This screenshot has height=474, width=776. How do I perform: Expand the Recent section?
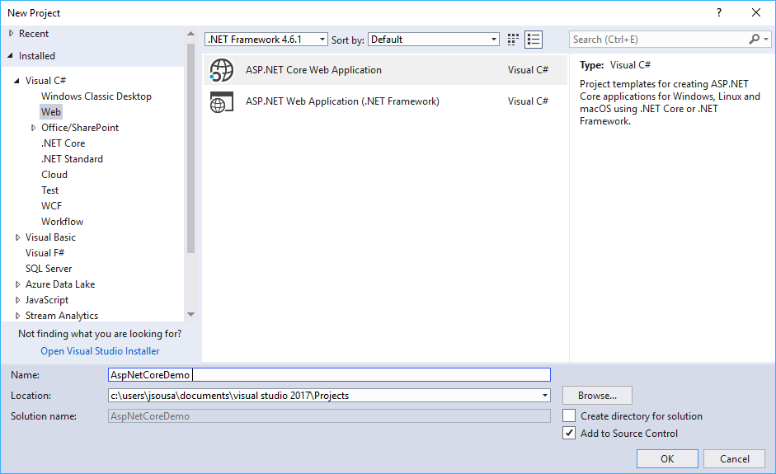[x=11, y=34]
